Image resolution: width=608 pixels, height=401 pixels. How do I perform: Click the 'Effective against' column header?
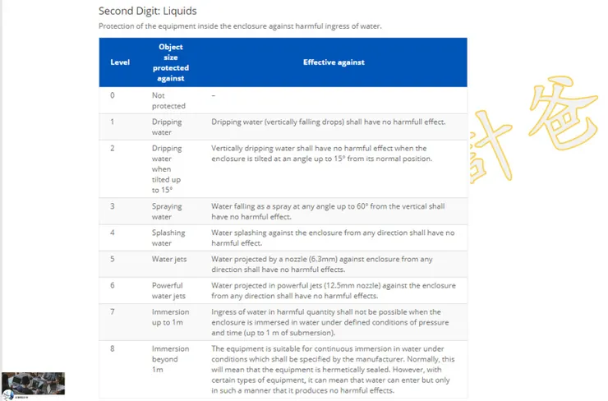tap(334, 62)
